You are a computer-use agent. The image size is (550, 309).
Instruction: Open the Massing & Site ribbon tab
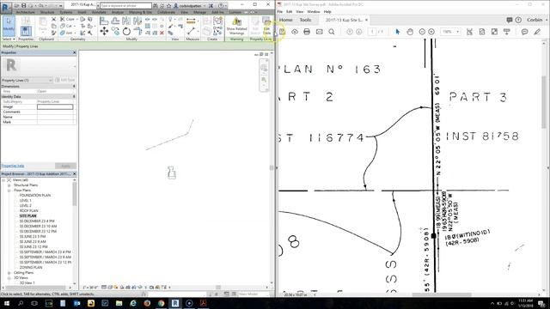pos(140,12)
